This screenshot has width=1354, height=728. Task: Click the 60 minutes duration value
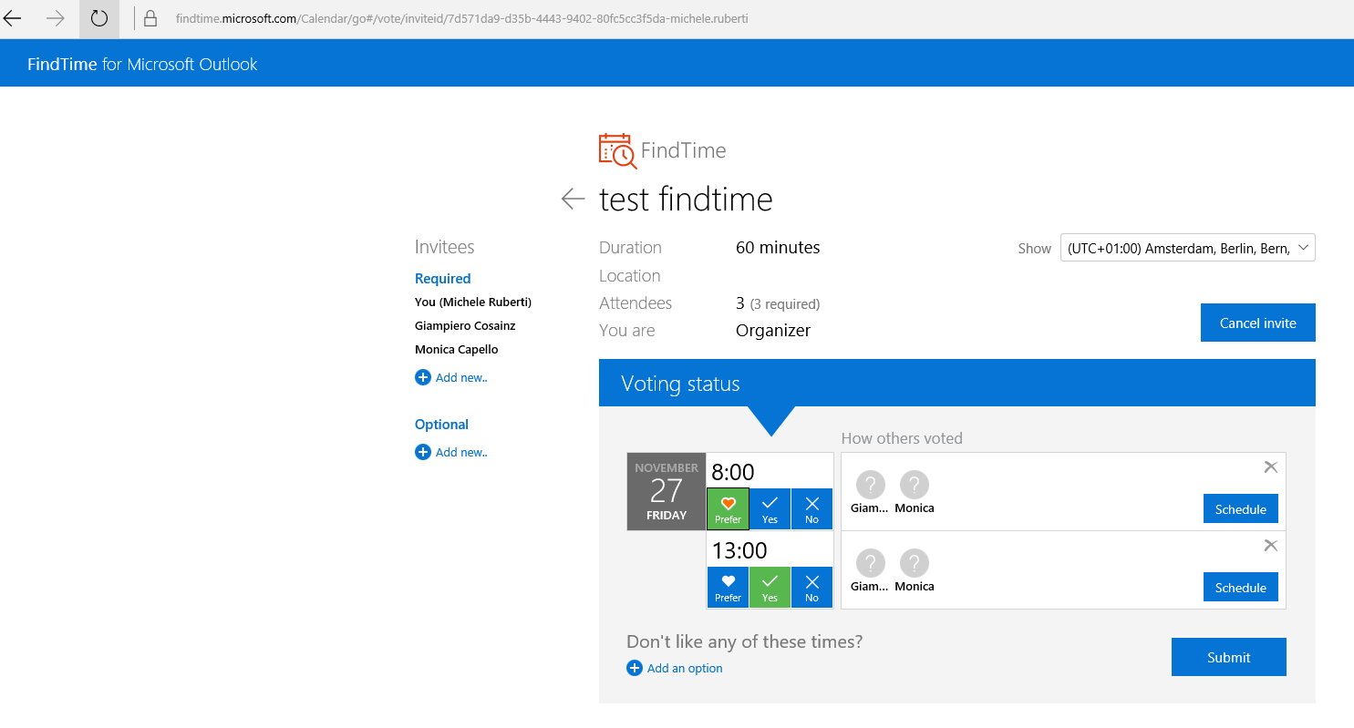tap(778, 248)
